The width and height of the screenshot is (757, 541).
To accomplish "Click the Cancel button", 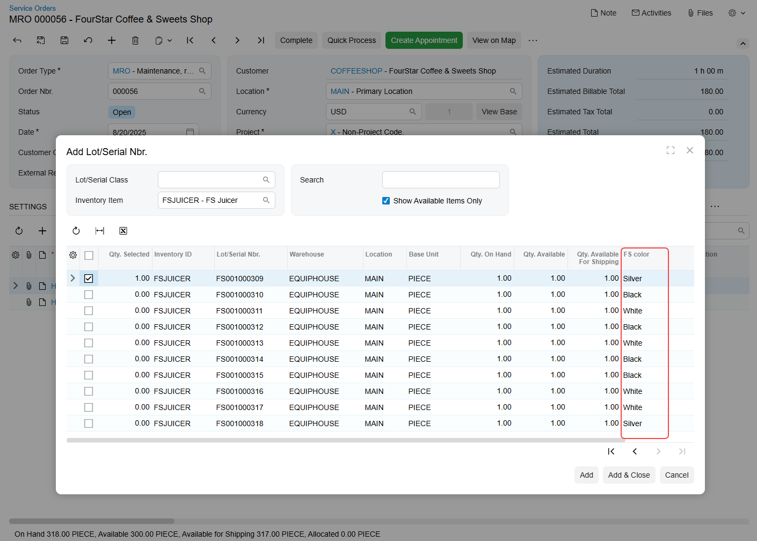I will [676, 475].
